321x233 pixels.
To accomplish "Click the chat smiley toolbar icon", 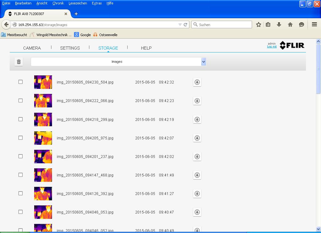I will click(301, 24).
